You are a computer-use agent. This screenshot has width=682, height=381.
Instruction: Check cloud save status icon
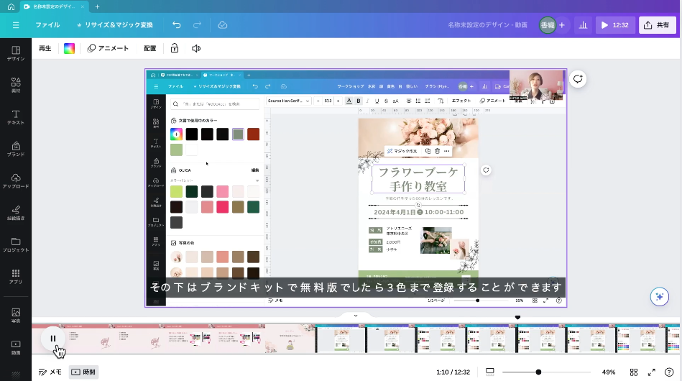[x=223, y=25]
